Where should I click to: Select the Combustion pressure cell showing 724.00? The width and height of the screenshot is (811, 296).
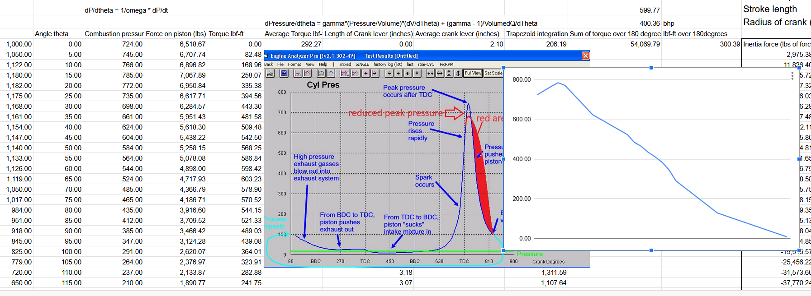point(114,44)
